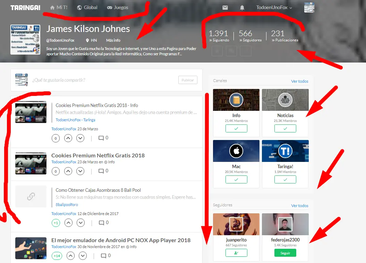366x263 pixels.
Task: Click the Noticias channel name
Action: (x=285, y=115)
